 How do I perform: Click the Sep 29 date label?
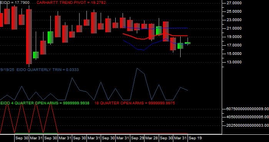[x=138, y=138]
